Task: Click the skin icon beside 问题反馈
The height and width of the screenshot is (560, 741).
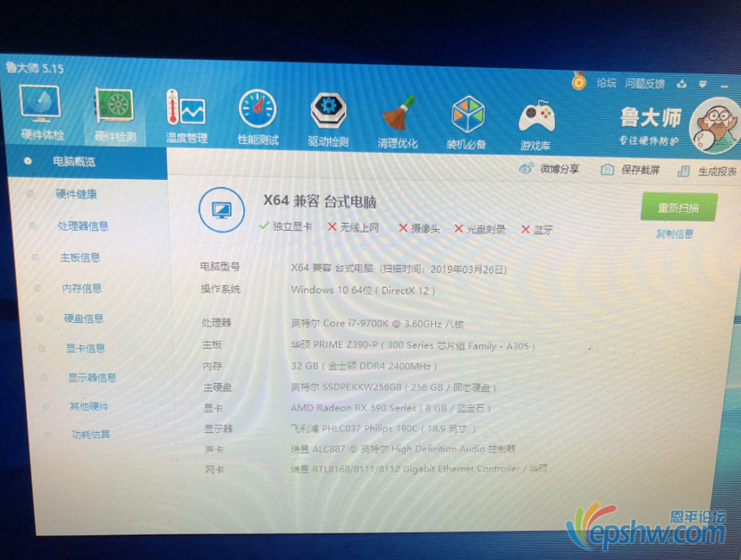Action: coord(681,84)
